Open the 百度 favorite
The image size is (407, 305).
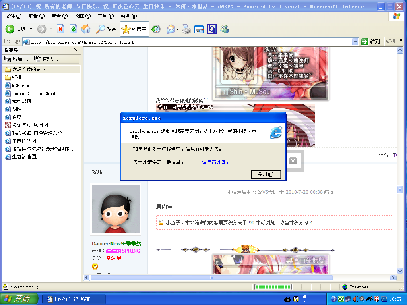pos(13,117)
